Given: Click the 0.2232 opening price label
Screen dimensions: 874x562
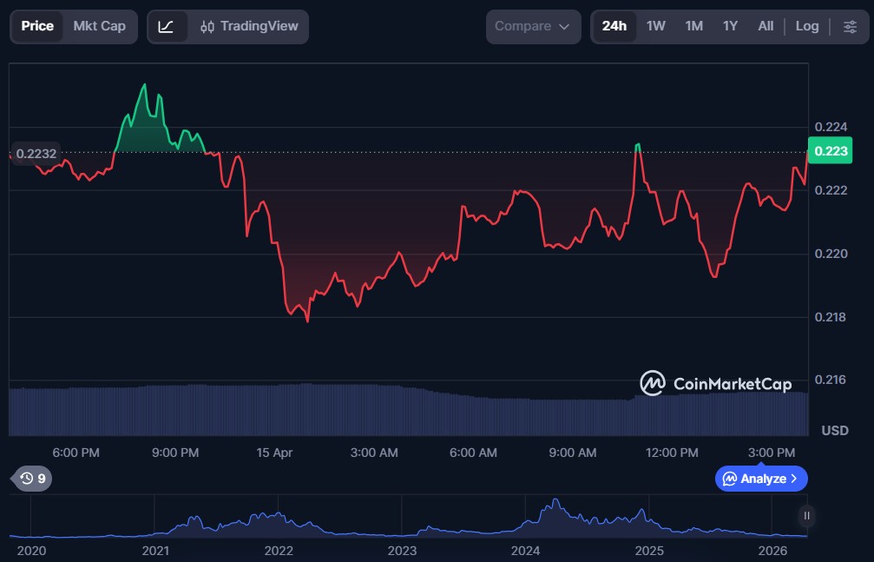Looking at the screenshot, I should click(x=36, y=154).
